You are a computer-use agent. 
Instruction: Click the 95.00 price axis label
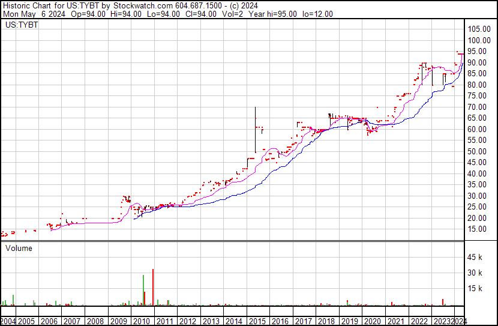click(477, 52)
